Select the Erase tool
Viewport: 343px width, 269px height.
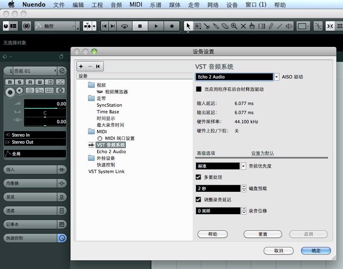[x=225, y=26]
